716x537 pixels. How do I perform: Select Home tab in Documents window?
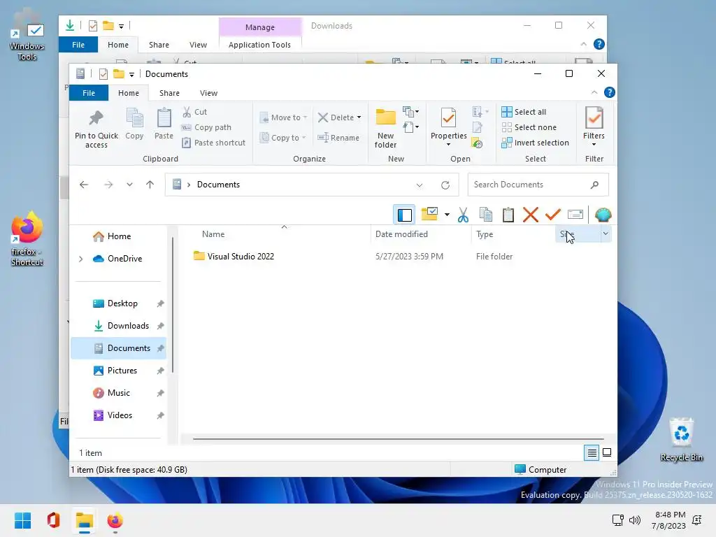[129, 93]
